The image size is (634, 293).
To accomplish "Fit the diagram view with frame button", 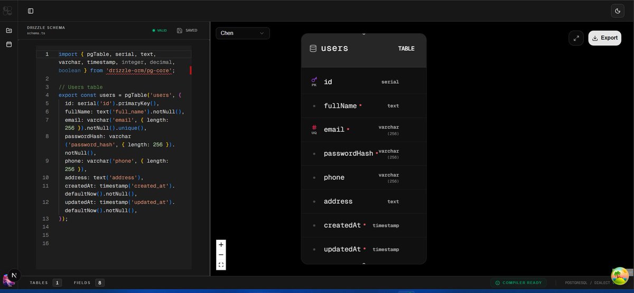I will pyautogui.click(x=221, y=265).
